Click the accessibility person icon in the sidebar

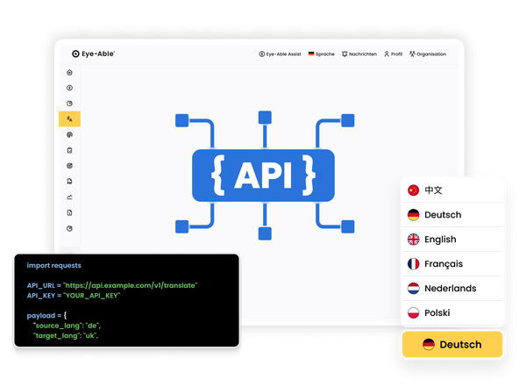click(69, 88)
